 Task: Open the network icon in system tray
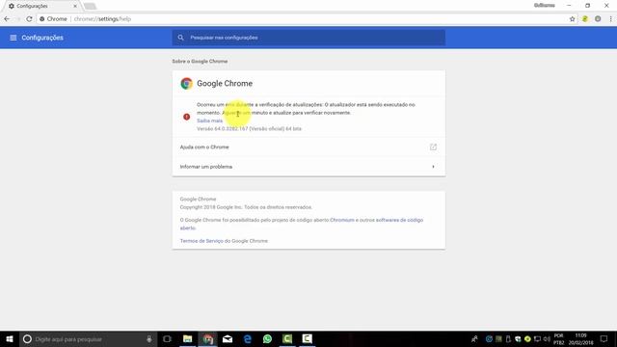[x=537, y=339]
